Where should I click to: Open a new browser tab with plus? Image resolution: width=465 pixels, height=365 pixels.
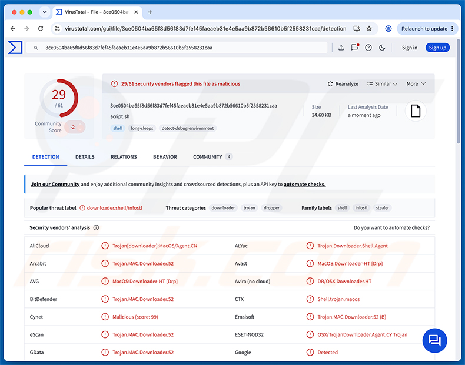[150, 12]
